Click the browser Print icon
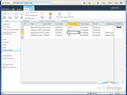This screenshot has width=127, height=95. 98,3
